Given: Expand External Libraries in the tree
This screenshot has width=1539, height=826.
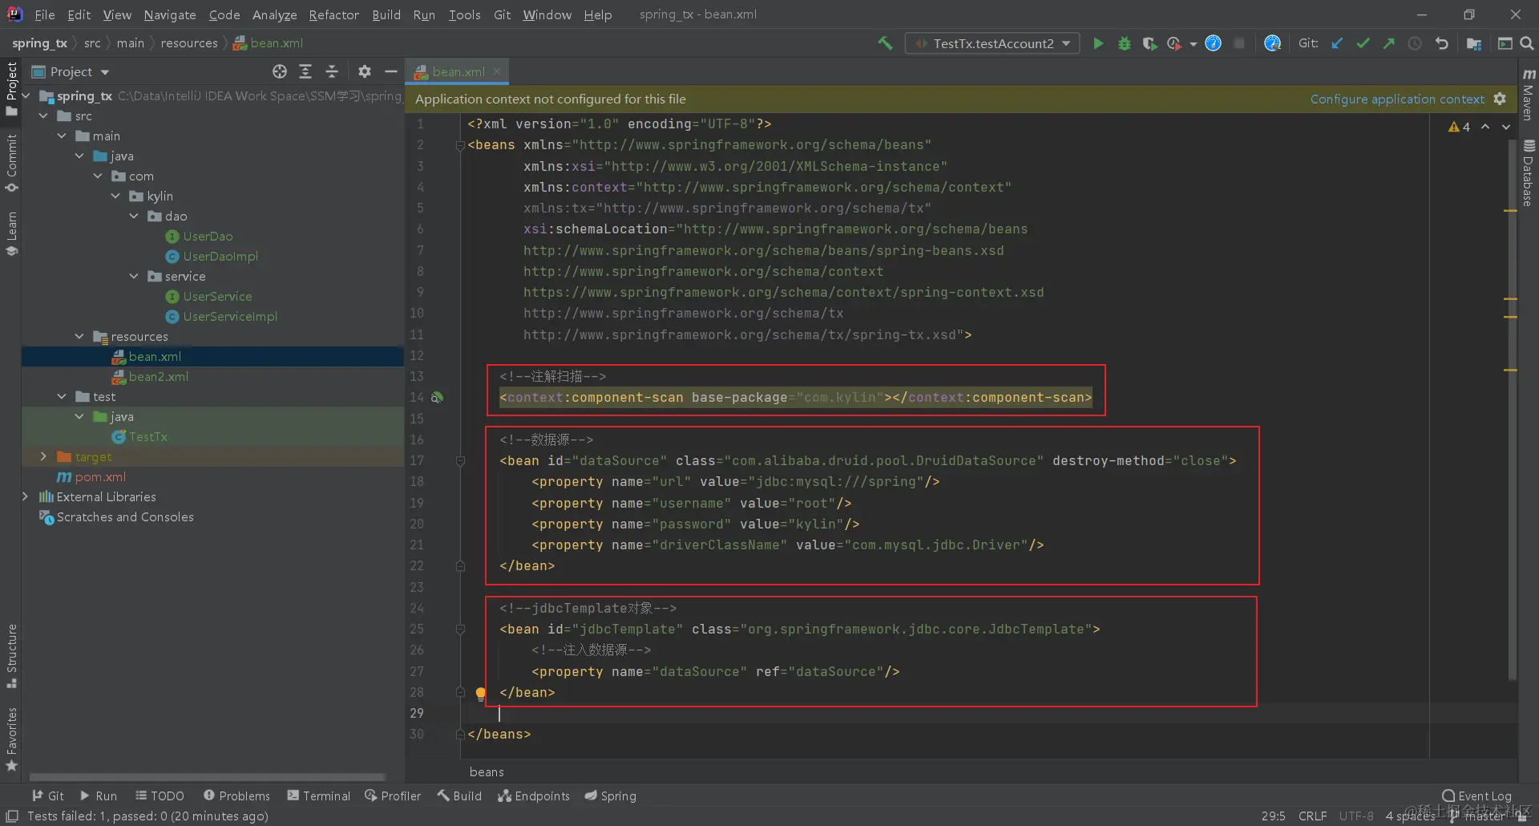Looking at the screenshot, I should (26, 496).
